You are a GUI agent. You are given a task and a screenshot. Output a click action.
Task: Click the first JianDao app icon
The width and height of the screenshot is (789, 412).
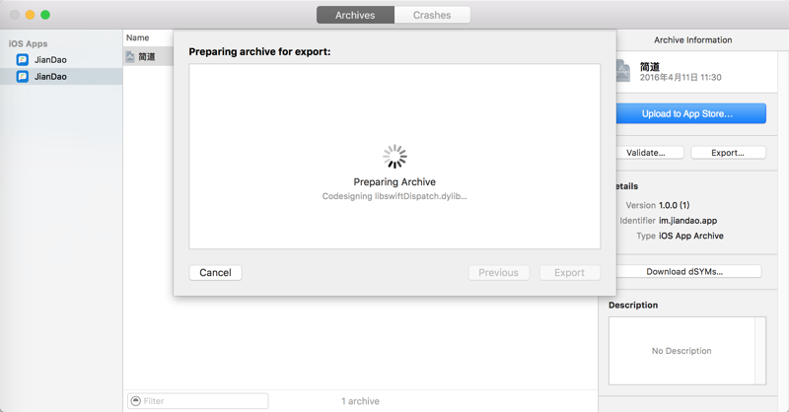22,59
